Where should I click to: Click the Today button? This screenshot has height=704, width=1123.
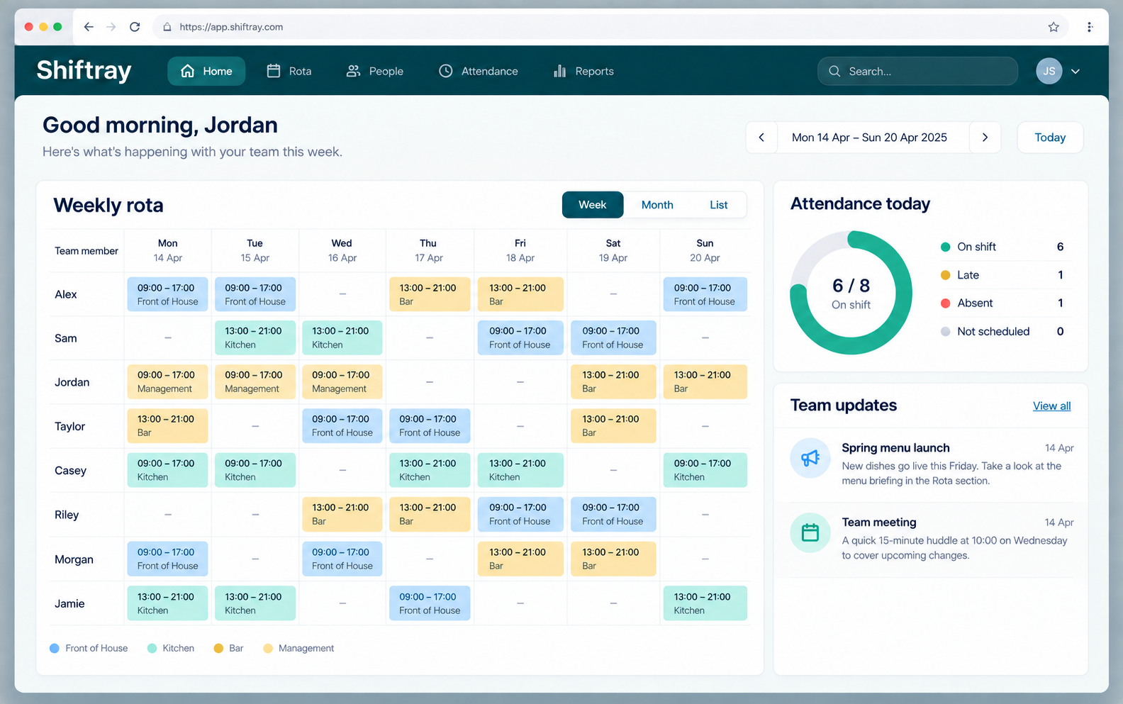1050,138
